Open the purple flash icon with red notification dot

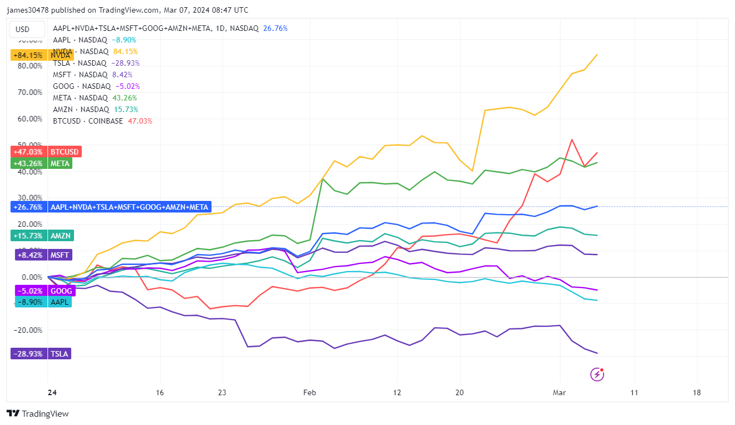point(598,374)
